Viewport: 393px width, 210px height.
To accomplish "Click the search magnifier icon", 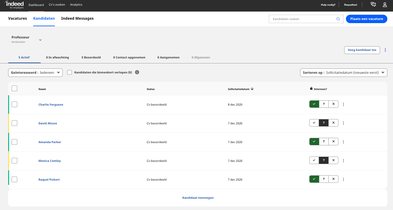I will 338,19.
